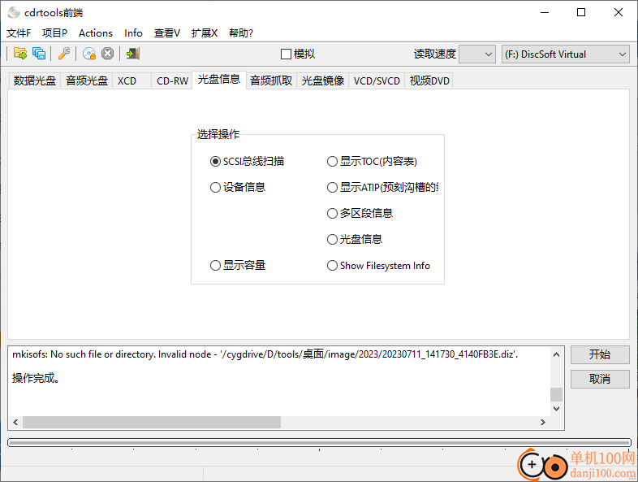
Task: Switch to the 音频抓取 tab
Action: point(271,80)
